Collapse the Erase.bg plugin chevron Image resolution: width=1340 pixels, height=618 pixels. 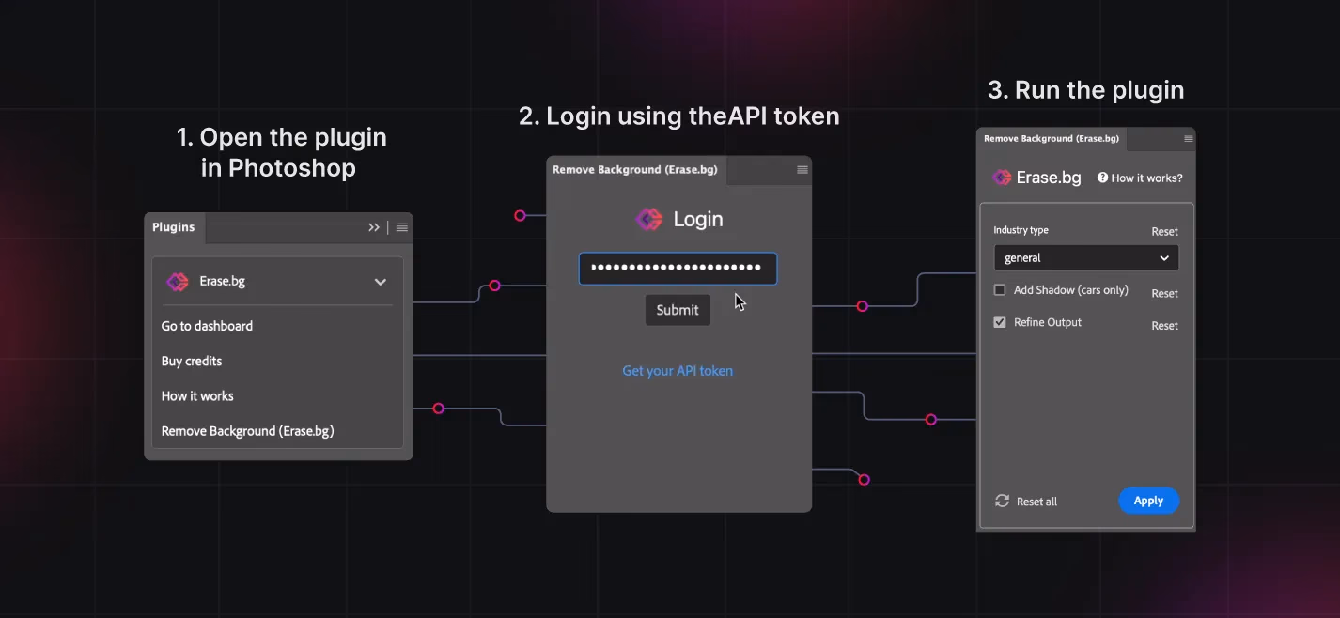pyautogui.click(x=381, y=282)
